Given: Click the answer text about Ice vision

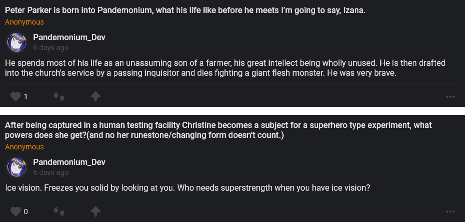Looking at the screenshot, I should coord(188,188).
